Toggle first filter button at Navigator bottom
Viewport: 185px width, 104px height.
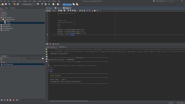pyautogui.click(x=2, y=100)
